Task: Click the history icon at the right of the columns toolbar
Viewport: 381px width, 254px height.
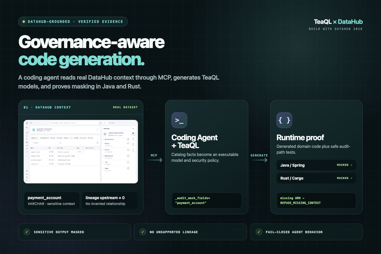Action: [x=97, y=143]
